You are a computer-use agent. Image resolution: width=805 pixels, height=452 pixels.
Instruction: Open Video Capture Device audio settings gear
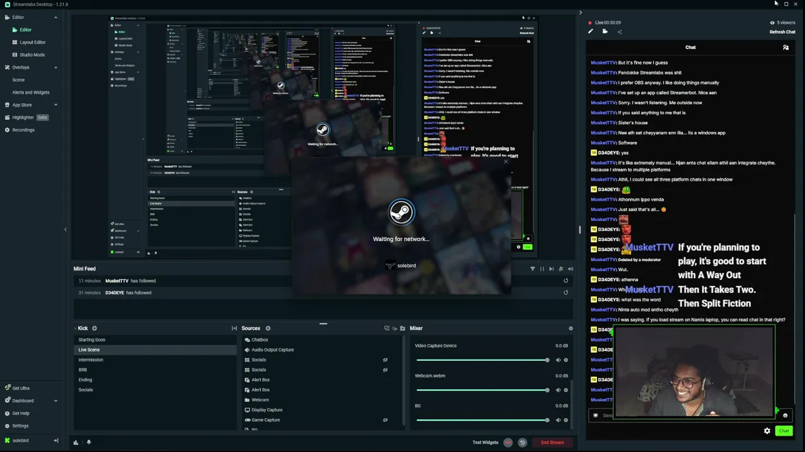tap(566, 360)
